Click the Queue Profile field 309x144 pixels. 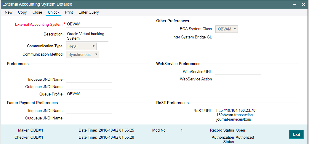tap(89, 94)
